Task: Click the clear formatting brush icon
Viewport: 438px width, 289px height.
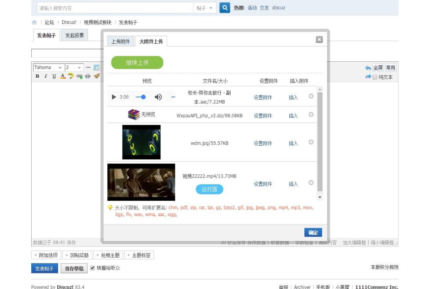Action: pos(97,76)
